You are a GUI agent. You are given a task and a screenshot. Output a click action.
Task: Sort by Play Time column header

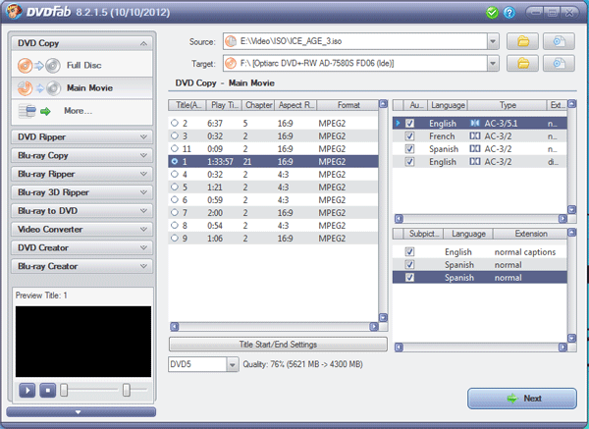(224, 105)
